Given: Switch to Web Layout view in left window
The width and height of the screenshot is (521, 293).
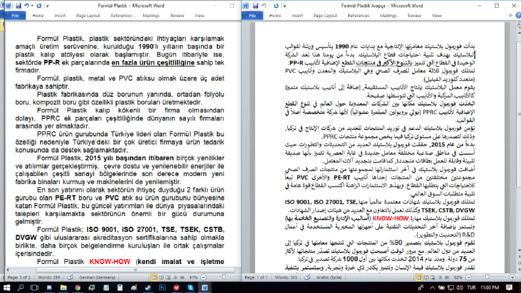Looking at the screenshot, I should point(168,277).
